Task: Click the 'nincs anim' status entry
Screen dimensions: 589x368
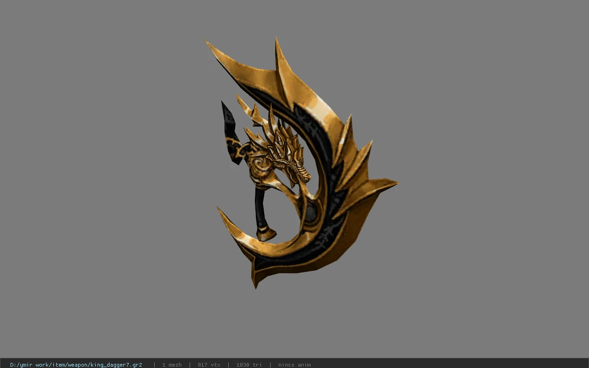Action: pos(294,365)
